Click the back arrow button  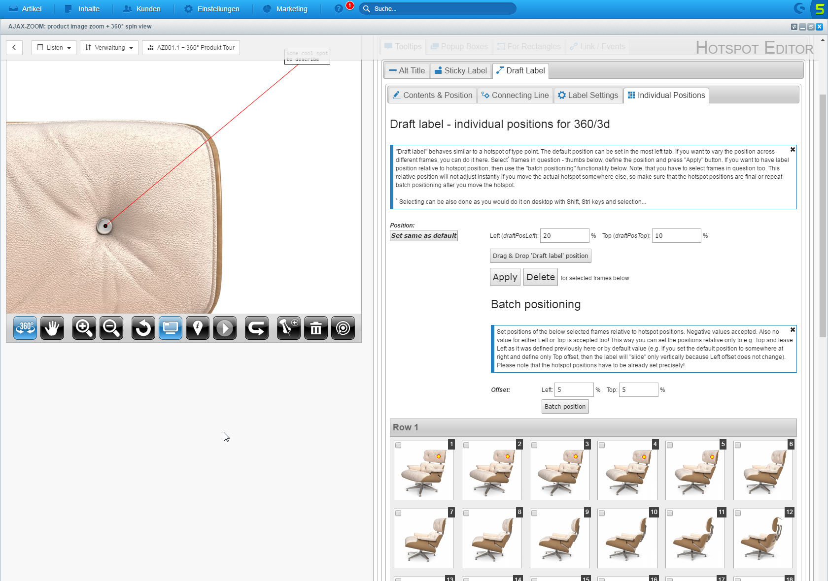pyautogui.click(x=14, y=47)
